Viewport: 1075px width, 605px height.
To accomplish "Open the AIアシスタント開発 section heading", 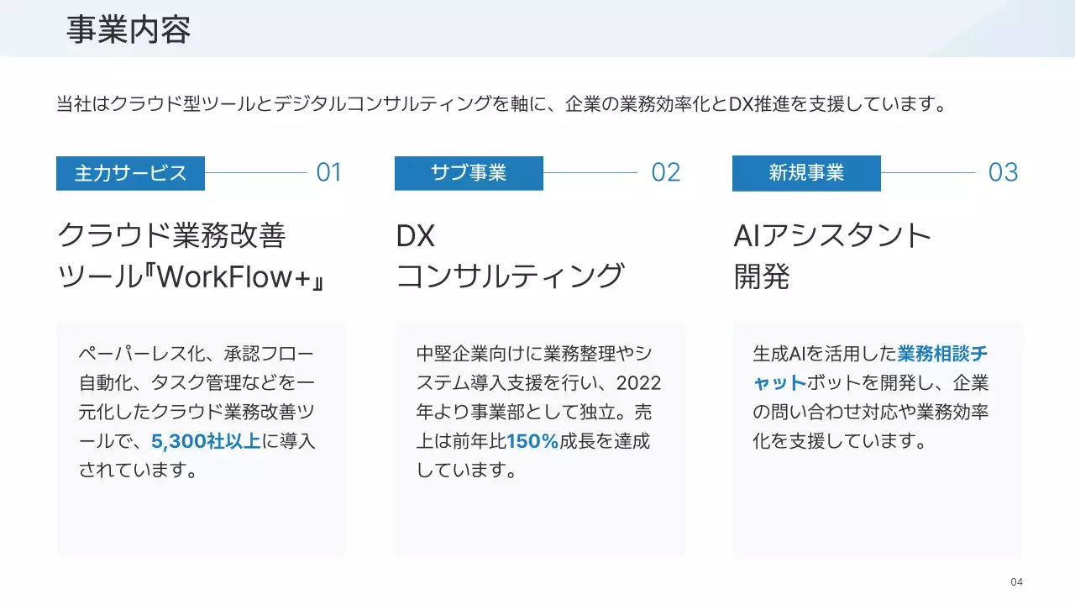I will coord(831,256).
